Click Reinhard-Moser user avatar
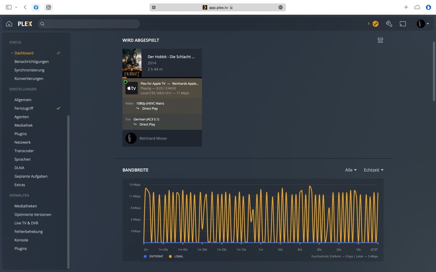 click(x=131, y=138)
